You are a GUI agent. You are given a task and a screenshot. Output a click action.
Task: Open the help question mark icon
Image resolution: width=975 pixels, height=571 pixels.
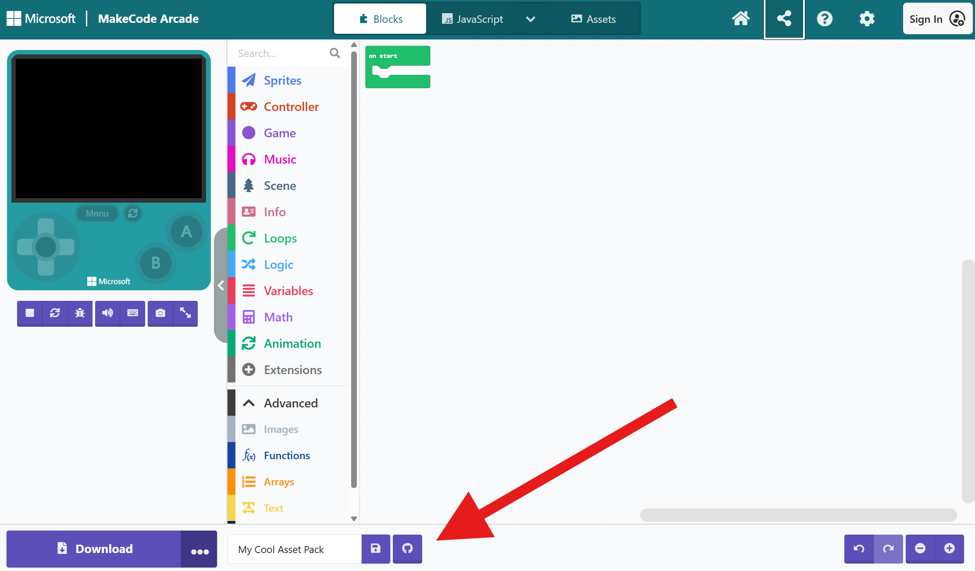pos(825,19)
